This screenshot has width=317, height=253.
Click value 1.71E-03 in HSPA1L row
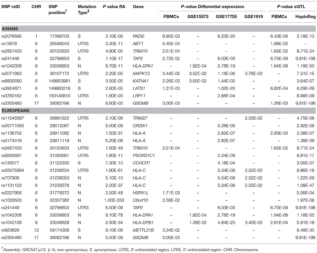tap(171, 193)
